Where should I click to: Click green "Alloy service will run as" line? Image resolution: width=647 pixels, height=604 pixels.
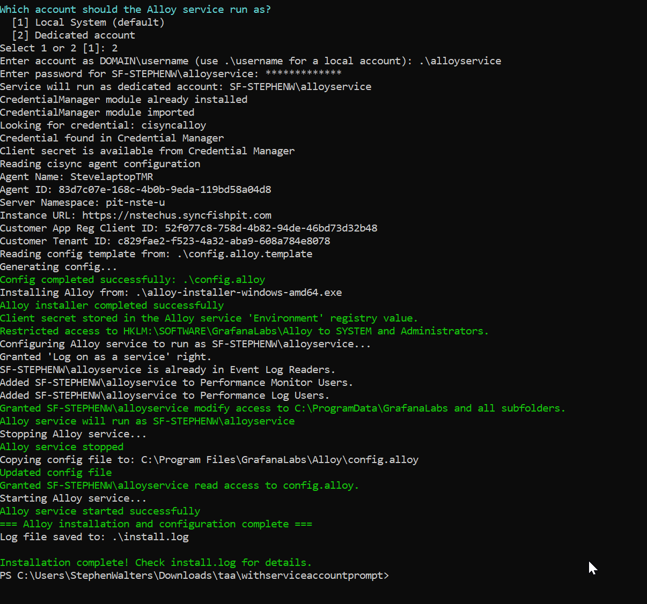pyautogui.click(x=148, y=421)
